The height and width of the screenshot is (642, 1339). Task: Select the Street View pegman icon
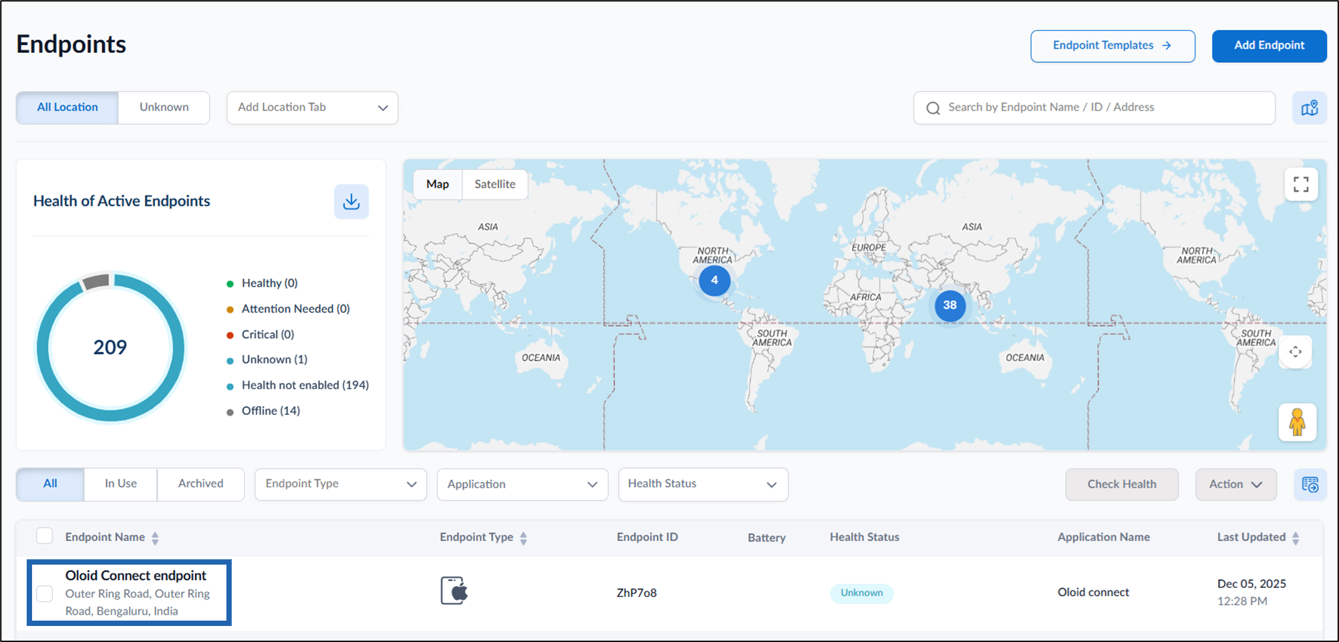(x=1298, y=422)
